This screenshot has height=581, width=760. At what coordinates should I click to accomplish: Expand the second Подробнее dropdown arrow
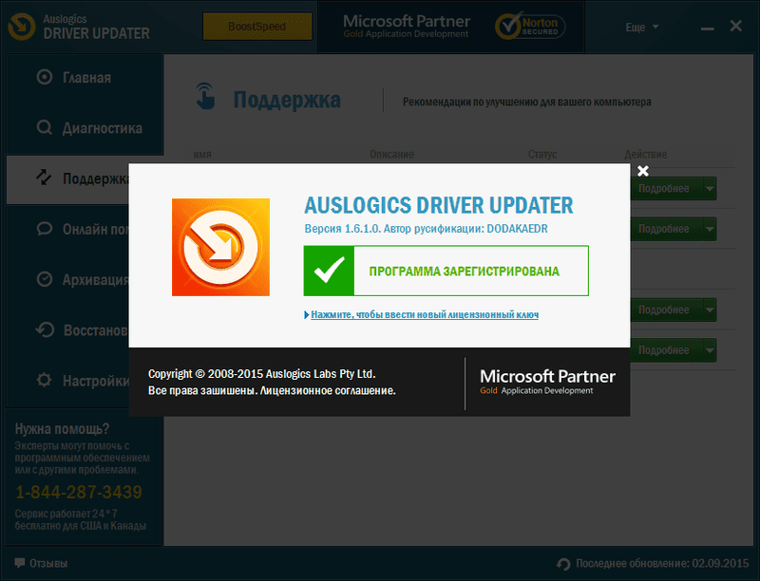click(710, 229)
